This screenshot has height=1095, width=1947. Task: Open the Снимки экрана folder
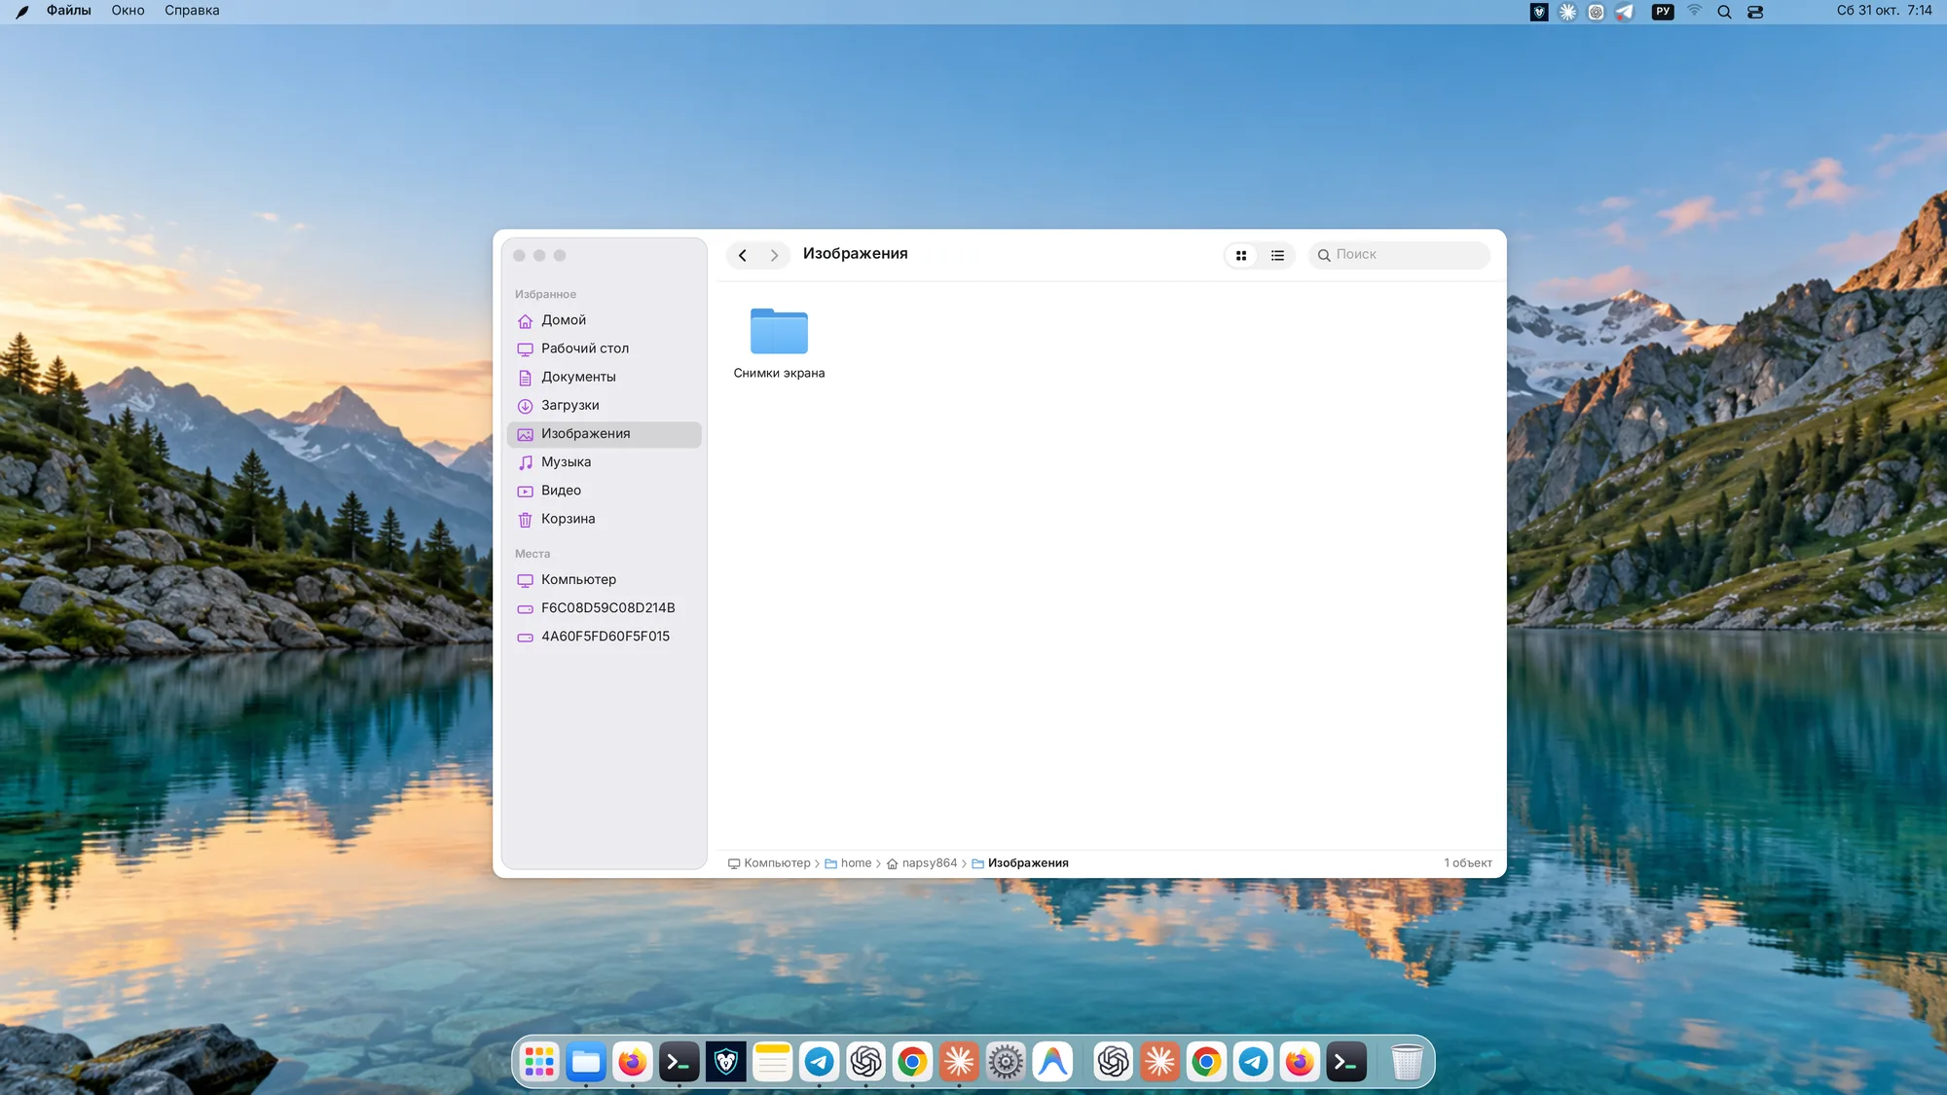coord(779,343)
